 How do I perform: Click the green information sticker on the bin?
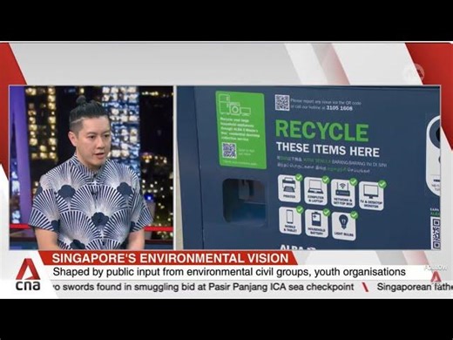(240, 130)
